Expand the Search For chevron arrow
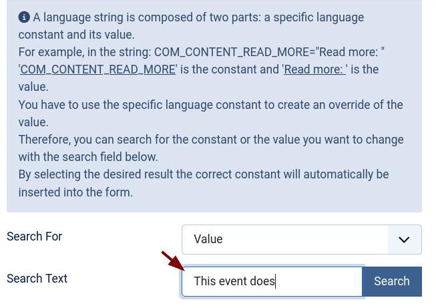This screenshot has height=308, width=436. pyautogui.click(x=404, y=239)
